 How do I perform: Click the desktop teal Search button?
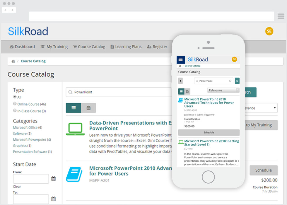[250, 92]
